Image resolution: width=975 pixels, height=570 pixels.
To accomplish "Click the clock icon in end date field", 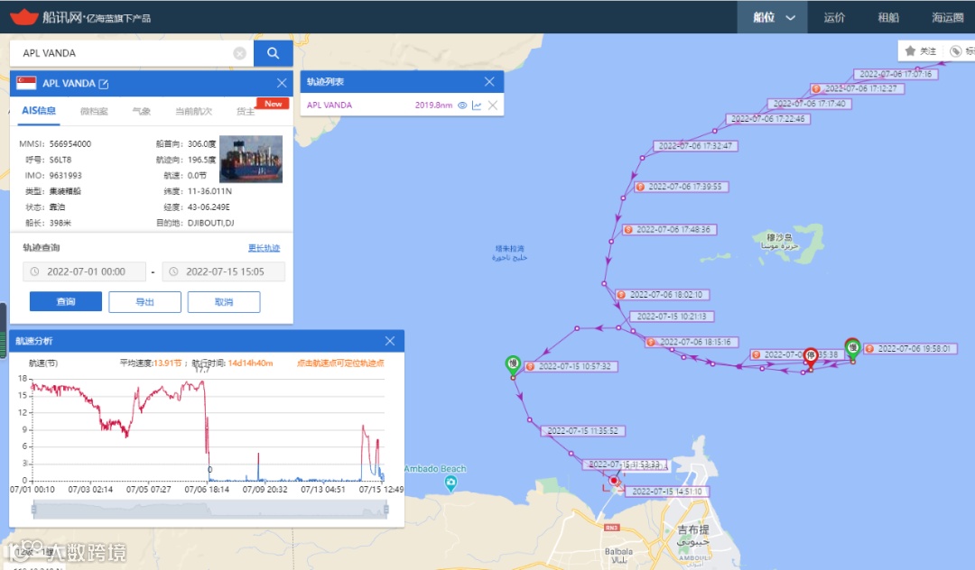I will 173,271.
